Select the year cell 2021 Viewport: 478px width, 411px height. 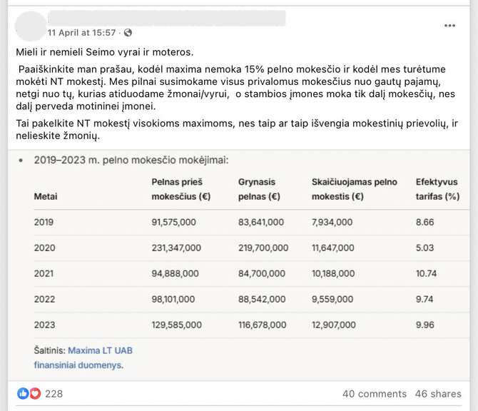click(x=44, y=273)
